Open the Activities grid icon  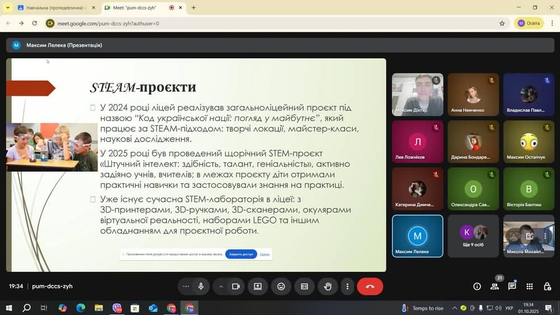529,286
